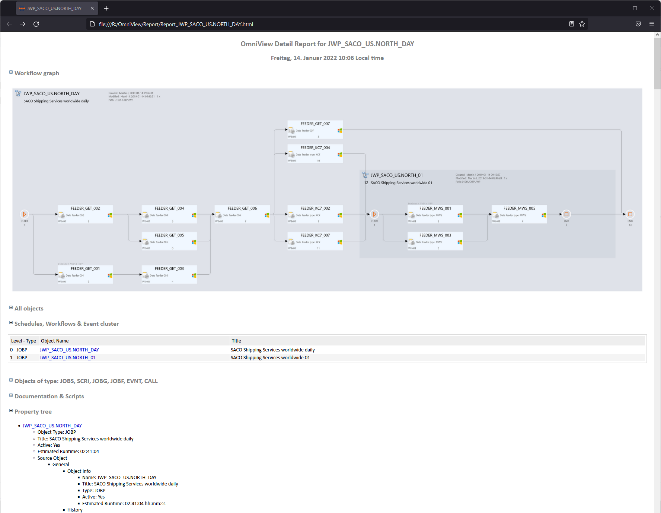
Task: Click the Save to Pocket icon
Action: point(638,24)
